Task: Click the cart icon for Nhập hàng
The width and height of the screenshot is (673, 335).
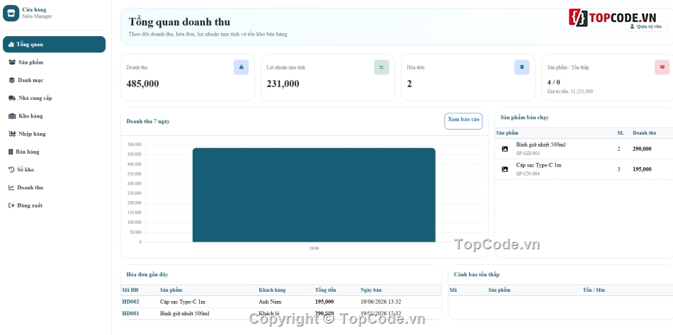Action: [12, 134]
